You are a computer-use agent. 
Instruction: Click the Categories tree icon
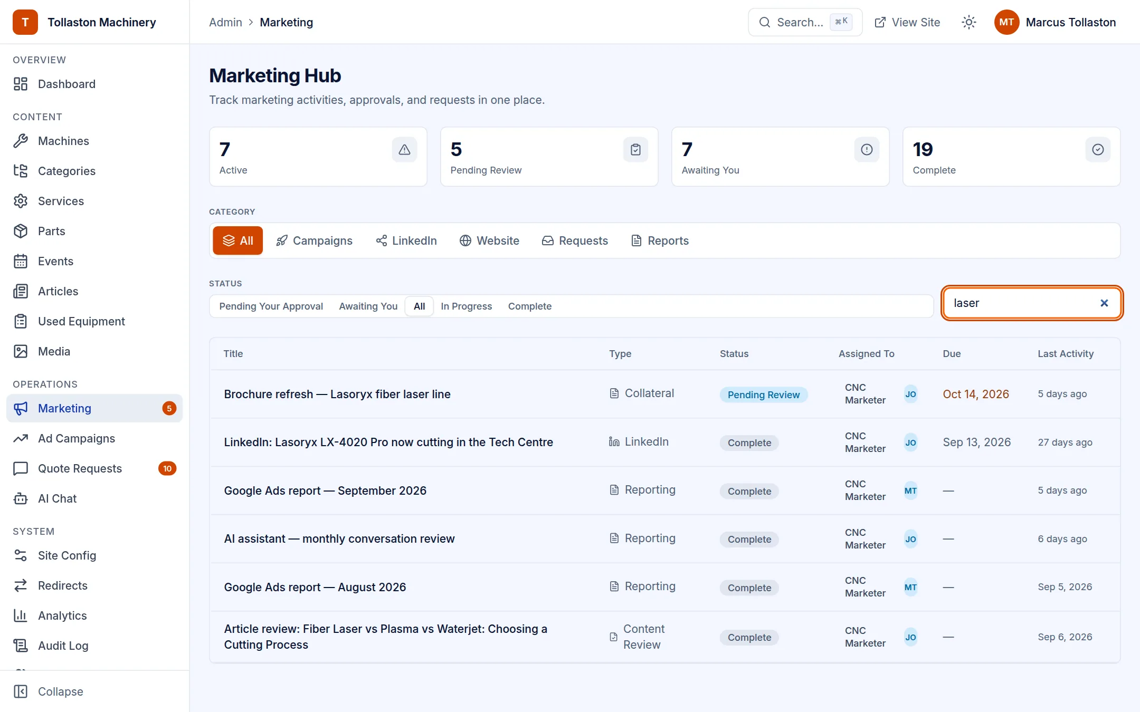click(x=21, y=171)
